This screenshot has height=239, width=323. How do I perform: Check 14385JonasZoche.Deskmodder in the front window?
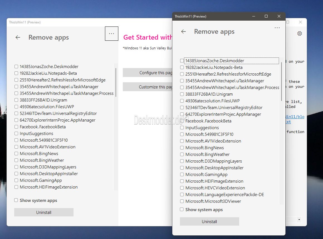tap(182, 61)
